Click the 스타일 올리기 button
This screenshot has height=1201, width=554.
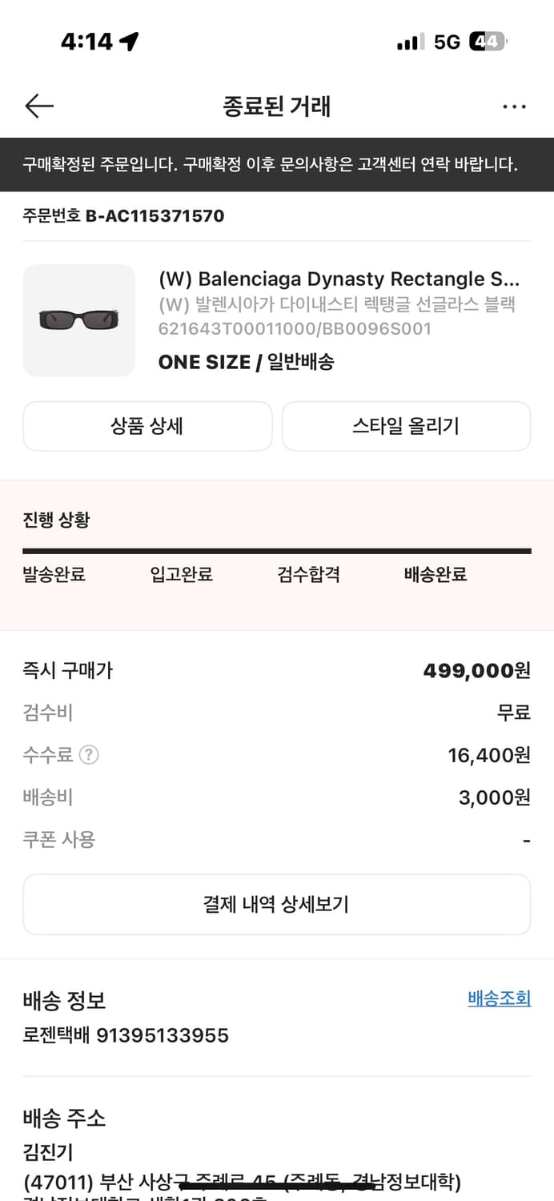(x=406, y=426)
